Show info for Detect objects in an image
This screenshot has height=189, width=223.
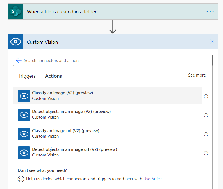[x=206, y=115]
